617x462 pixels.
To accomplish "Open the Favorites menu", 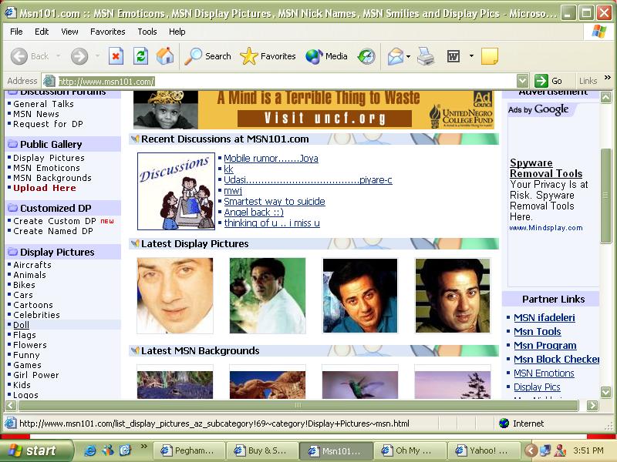I will 107,32.
